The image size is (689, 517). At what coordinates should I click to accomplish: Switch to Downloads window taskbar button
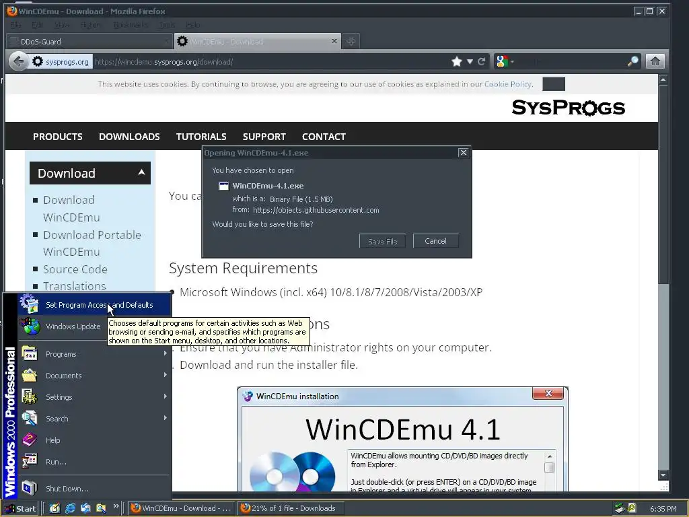coord(291,508)
